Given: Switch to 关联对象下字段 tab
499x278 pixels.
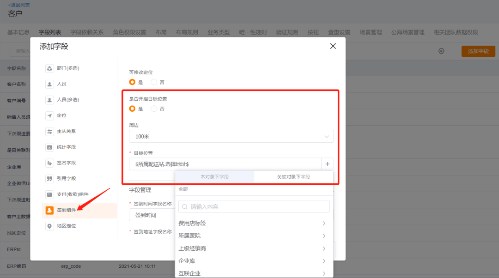Looking at the screenshot, I should coord(293,177).
